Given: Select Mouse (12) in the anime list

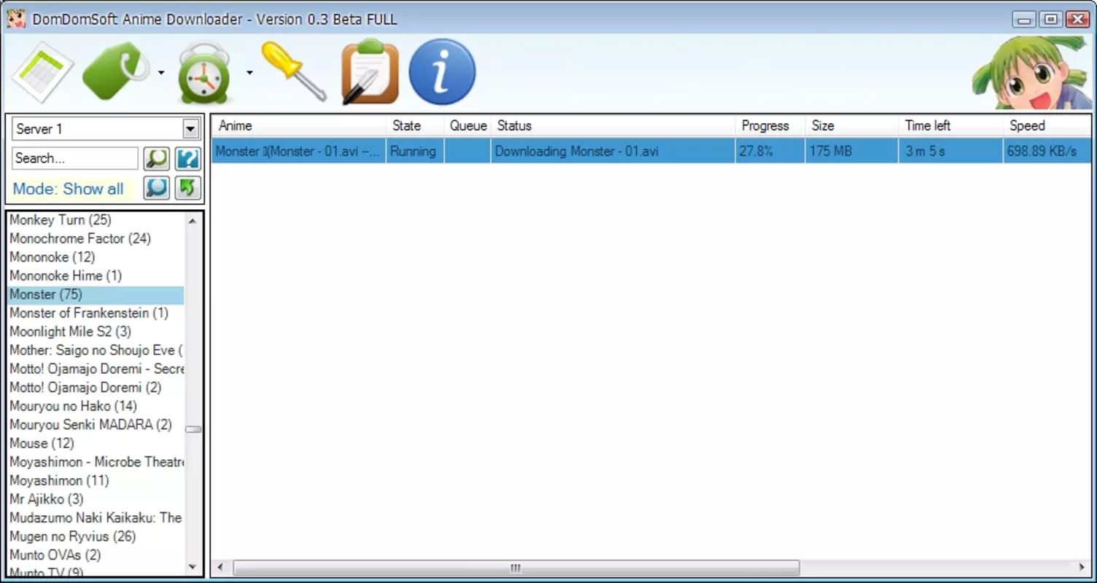Looking at the screenshot, I should (x=96, y=443).
